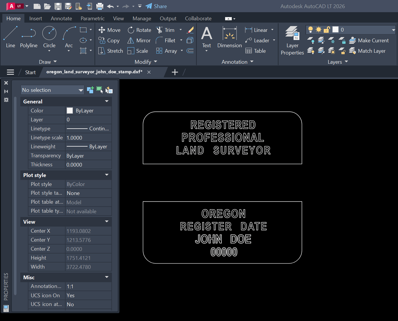
Task: Open the Parametric ribbon tab
Action: pos(93,19)
